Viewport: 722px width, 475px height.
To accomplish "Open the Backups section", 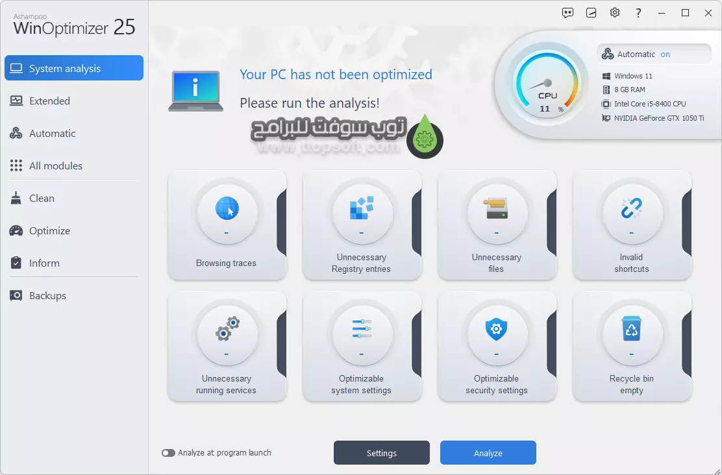I will 74,295.
